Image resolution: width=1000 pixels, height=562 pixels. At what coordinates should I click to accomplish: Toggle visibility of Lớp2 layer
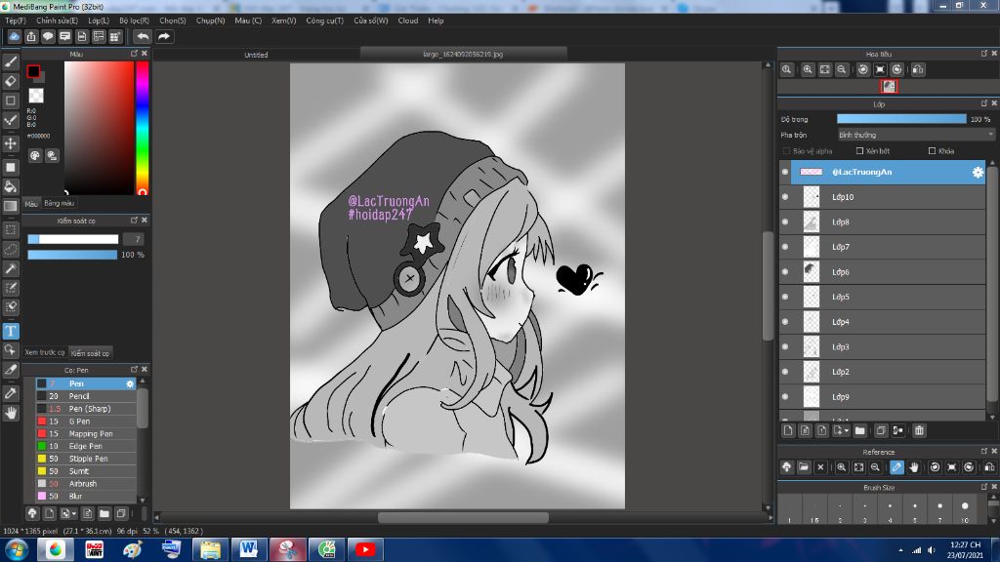pyautogui.click(x=785, y=372)
